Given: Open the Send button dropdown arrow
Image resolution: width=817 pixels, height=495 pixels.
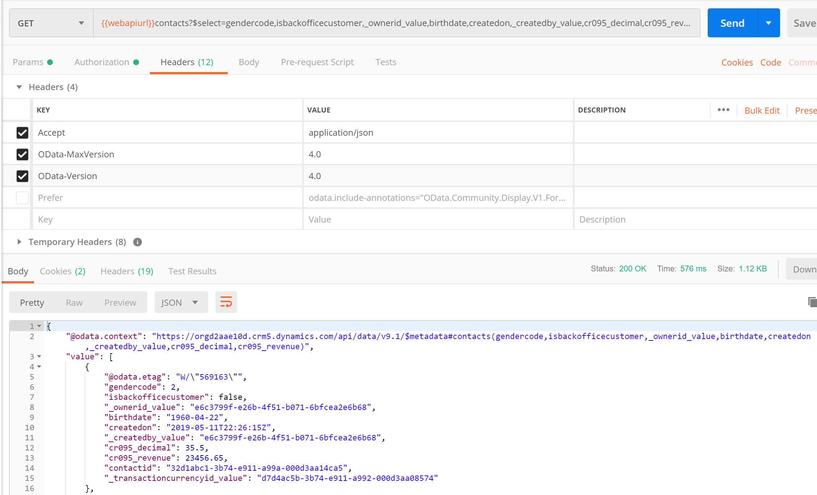Looking at the screenshot, I should tap(769, 23).
